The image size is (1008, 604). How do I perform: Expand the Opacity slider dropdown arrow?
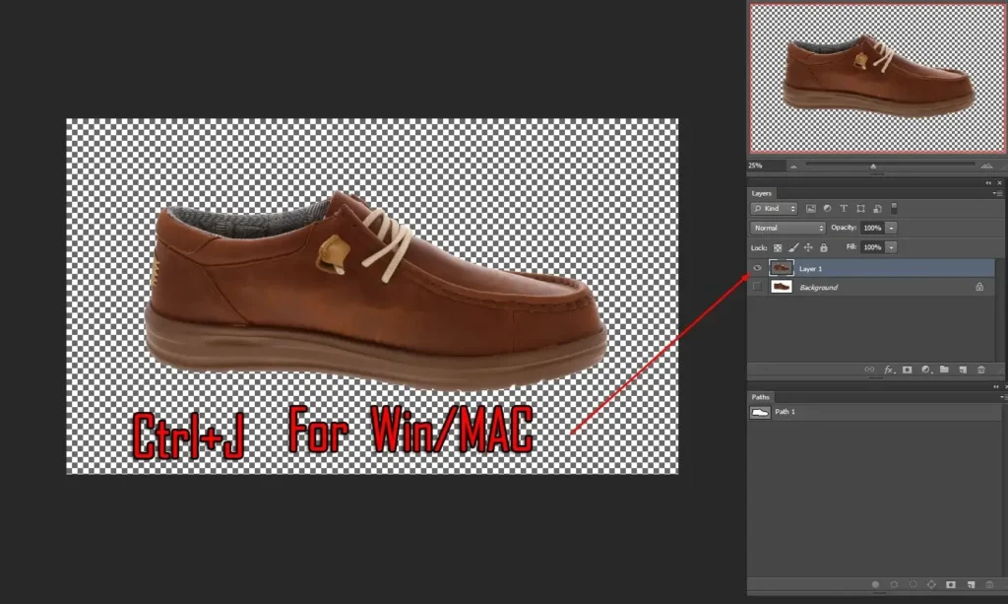pos(892,228)
